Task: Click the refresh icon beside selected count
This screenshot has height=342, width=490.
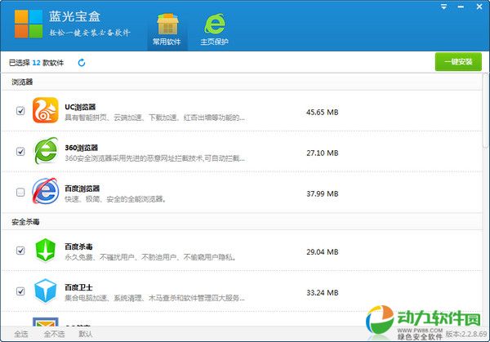Action: click(82, 62)
